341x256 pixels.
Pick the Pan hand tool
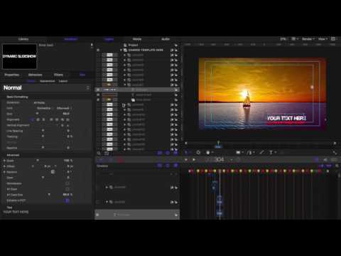[x=207, y=152]
